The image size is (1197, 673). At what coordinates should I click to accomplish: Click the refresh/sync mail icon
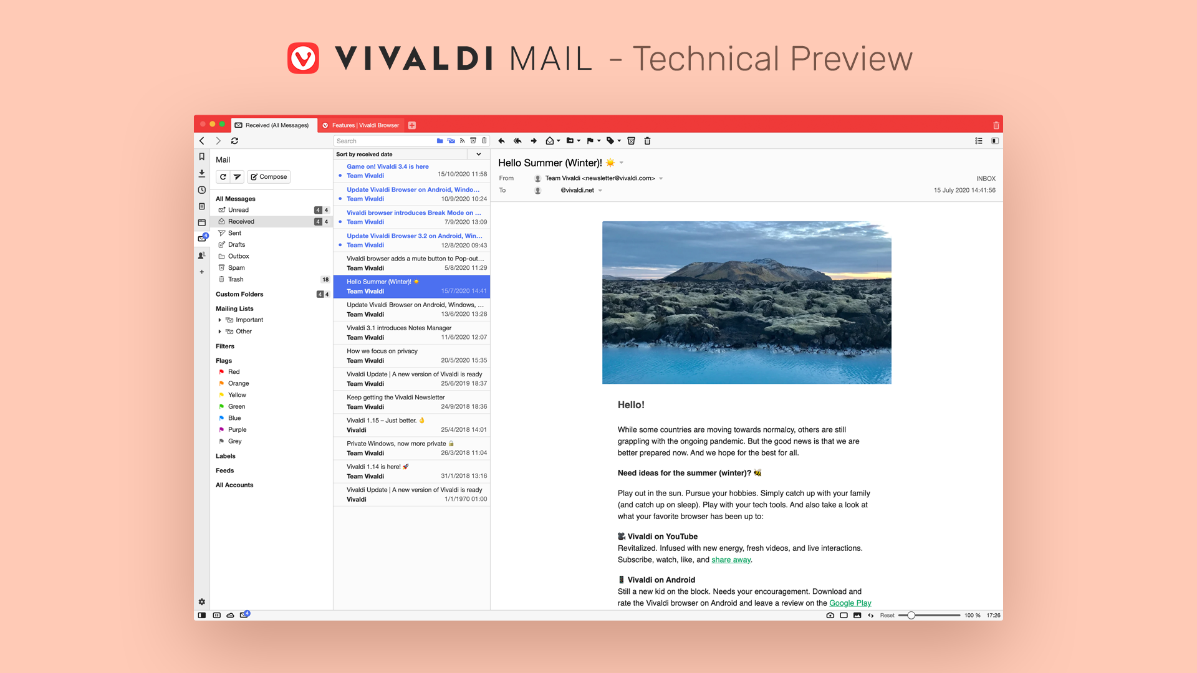coord(224,176)
